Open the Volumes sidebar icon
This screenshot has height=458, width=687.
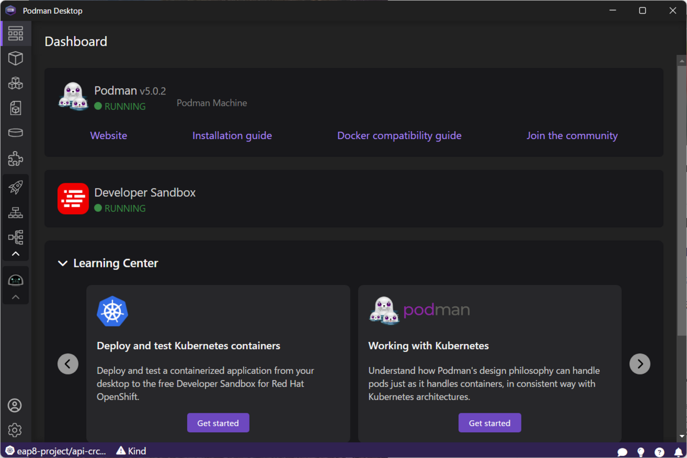[15, 133]
